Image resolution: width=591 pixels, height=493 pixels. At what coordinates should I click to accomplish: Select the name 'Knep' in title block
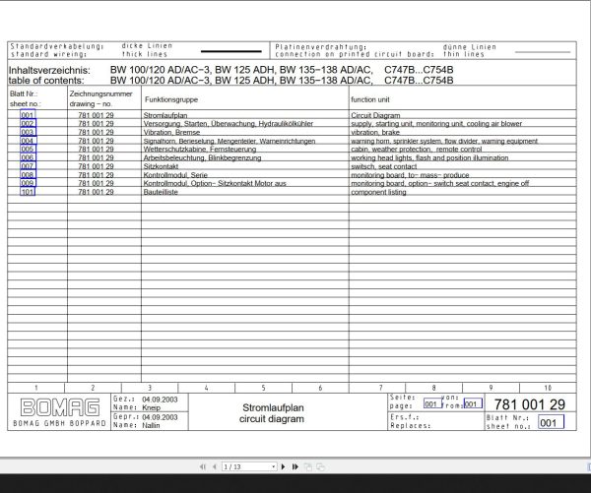tap(151, 408)
